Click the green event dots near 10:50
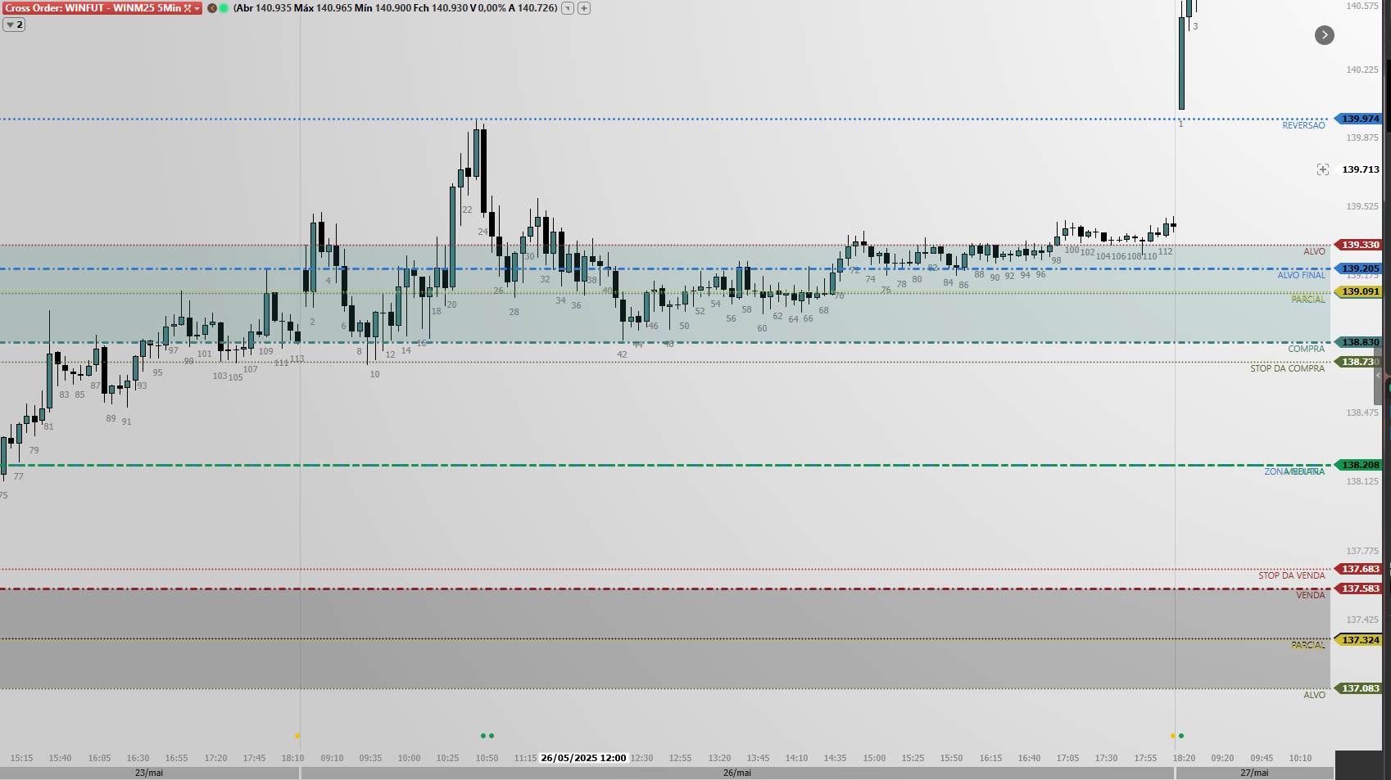This screenshot has height=780, width=1391. 487,736
